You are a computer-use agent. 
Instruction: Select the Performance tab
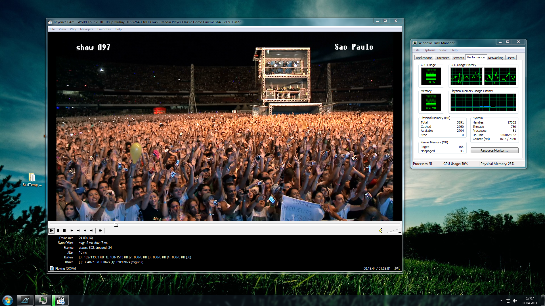point(476,57)
